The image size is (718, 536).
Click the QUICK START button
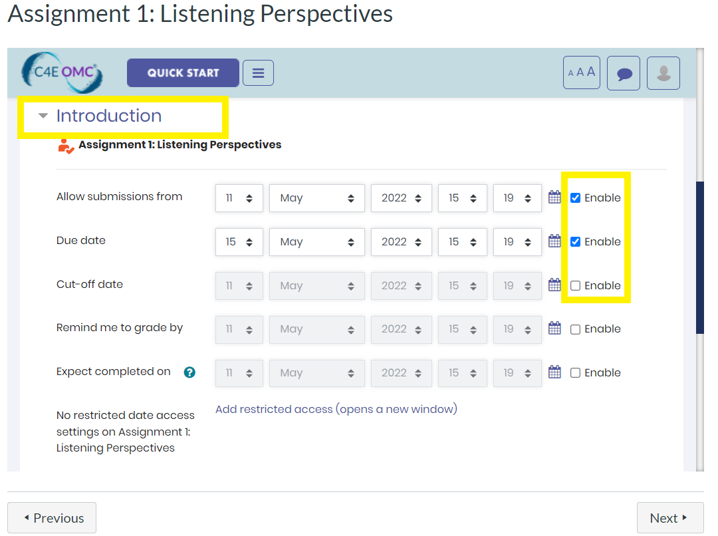coord(183,73)
